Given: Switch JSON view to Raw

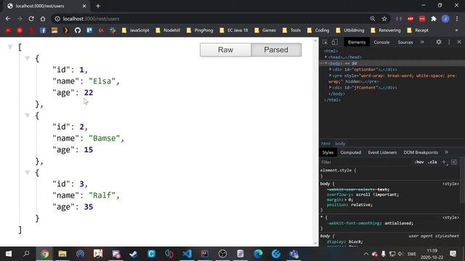Looking at the screenshot, I should tap(225, 50).
